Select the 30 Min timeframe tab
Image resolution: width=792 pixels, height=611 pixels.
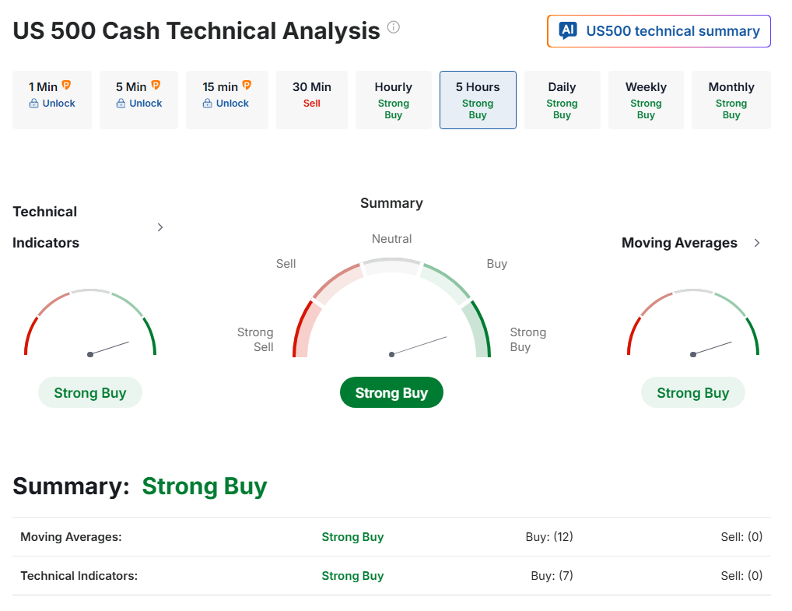(x=312, y=100)
